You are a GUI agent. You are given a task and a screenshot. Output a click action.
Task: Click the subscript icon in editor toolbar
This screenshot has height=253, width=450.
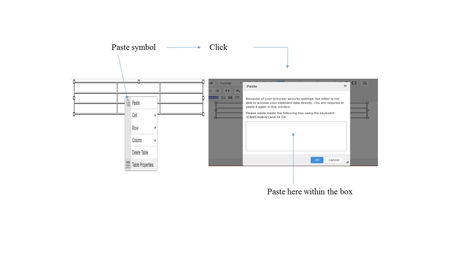(238, 91)
